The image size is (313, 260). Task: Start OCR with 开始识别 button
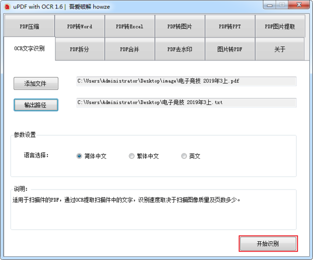coord(268,244)
